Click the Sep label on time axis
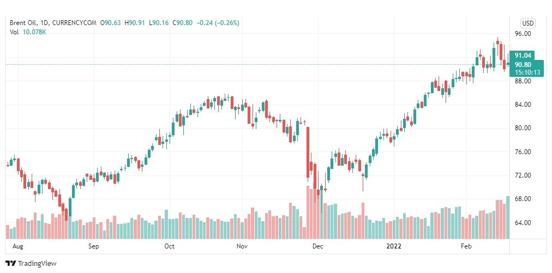The width and height of the screenshot is (552, 273). (94, 246)
